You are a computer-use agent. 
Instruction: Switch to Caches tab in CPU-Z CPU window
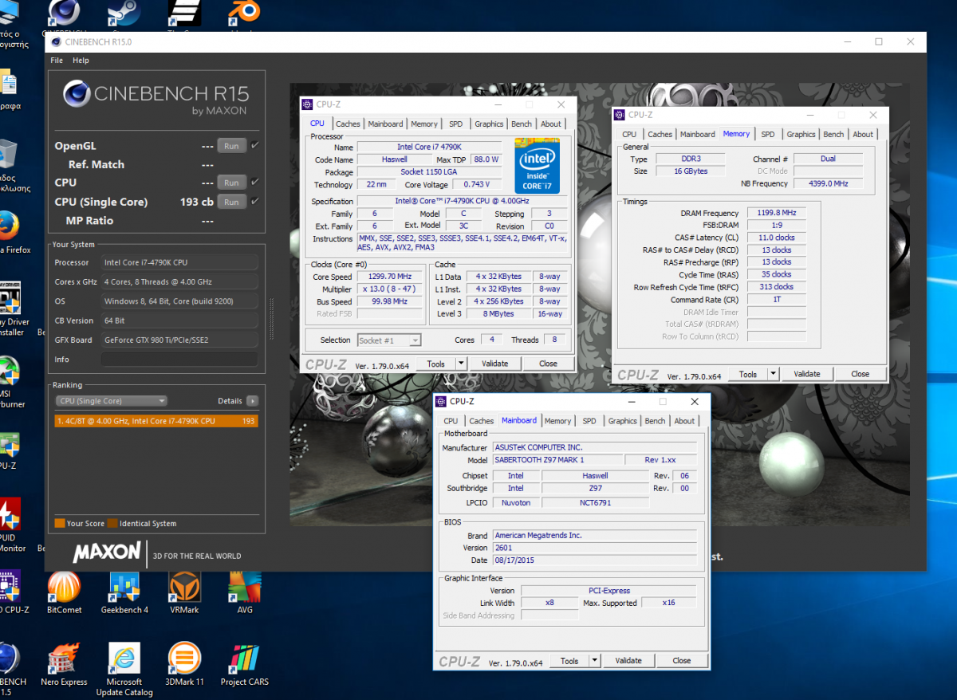tap(348, 124)
